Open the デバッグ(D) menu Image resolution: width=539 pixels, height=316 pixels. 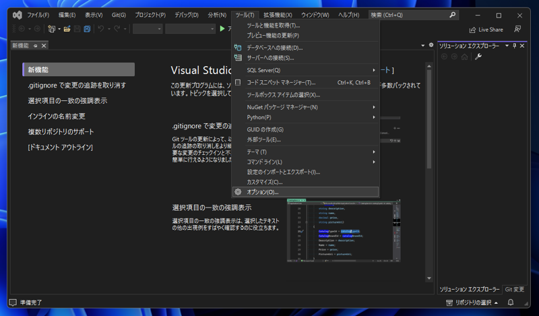coord(187,15)
